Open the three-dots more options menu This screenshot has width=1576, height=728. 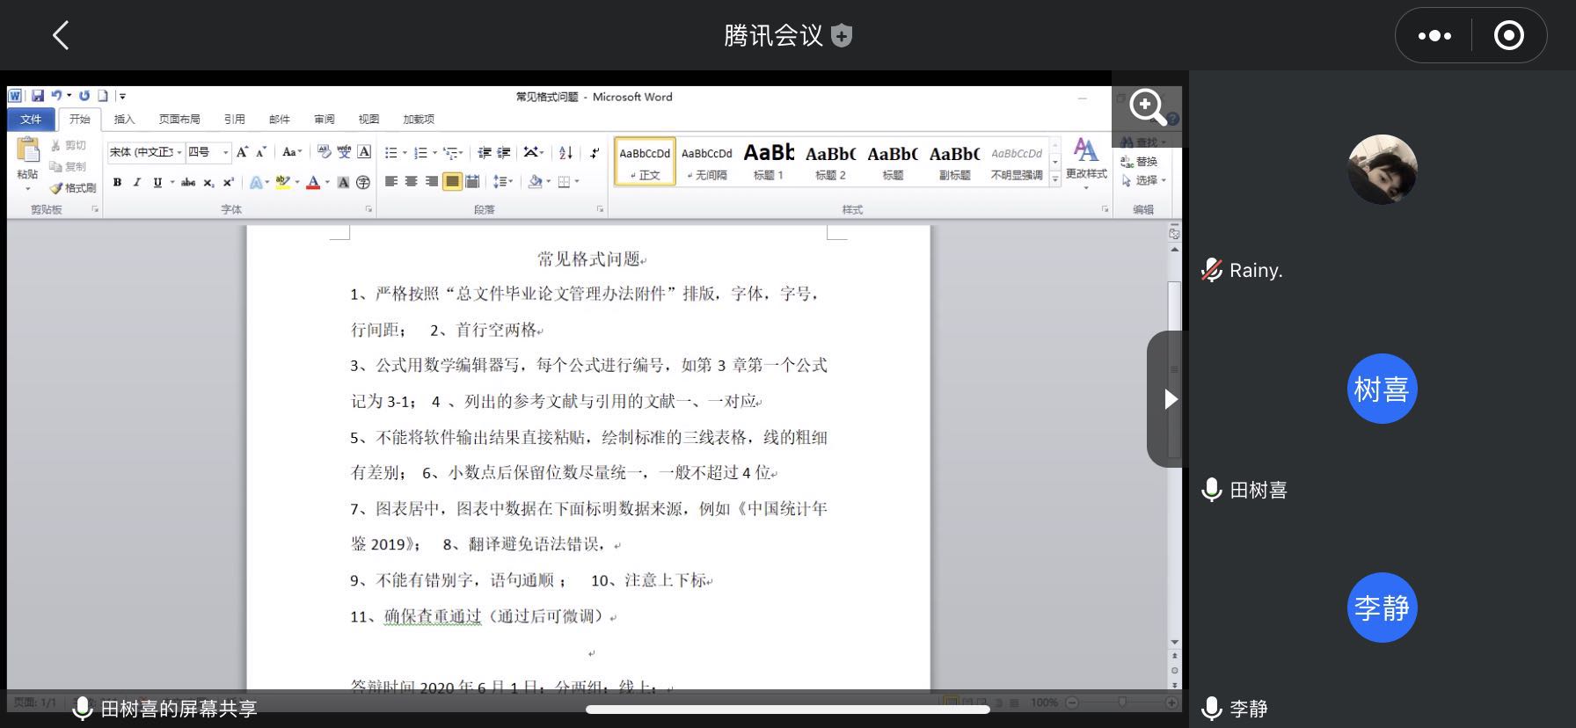click(x=1434, y=36)
